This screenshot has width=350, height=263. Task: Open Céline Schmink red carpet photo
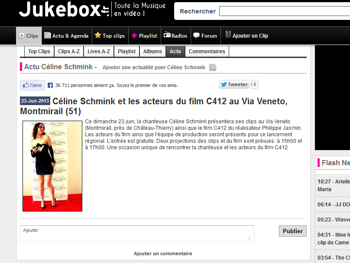[52, 166]
